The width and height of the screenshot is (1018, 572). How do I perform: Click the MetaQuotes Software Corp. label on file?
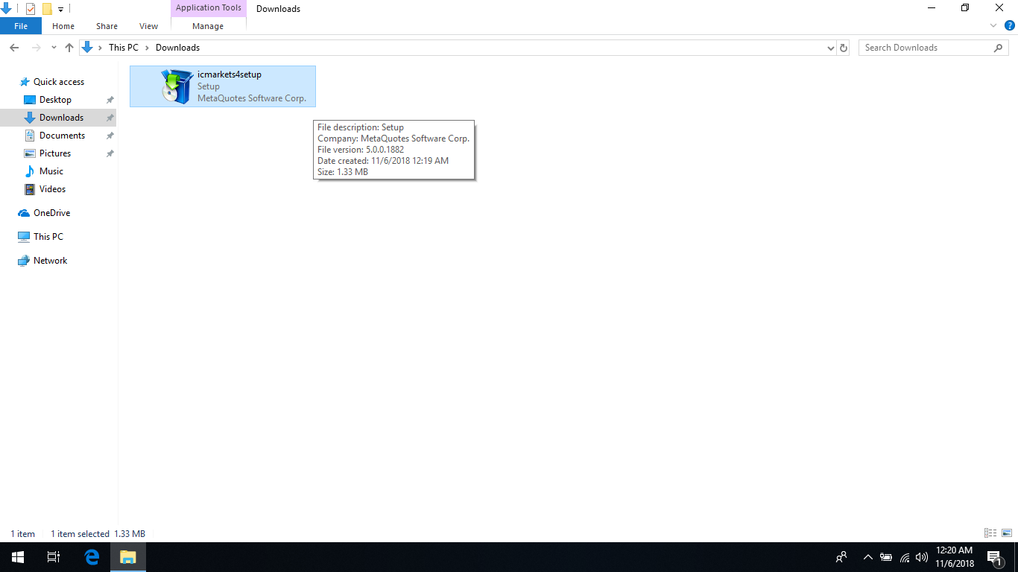click(252, 98)
